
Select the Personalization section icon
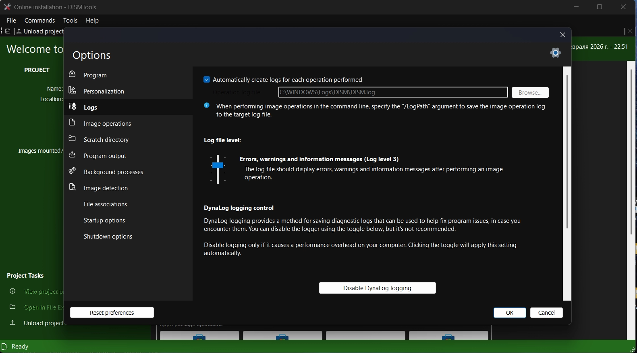pos(73,90)
